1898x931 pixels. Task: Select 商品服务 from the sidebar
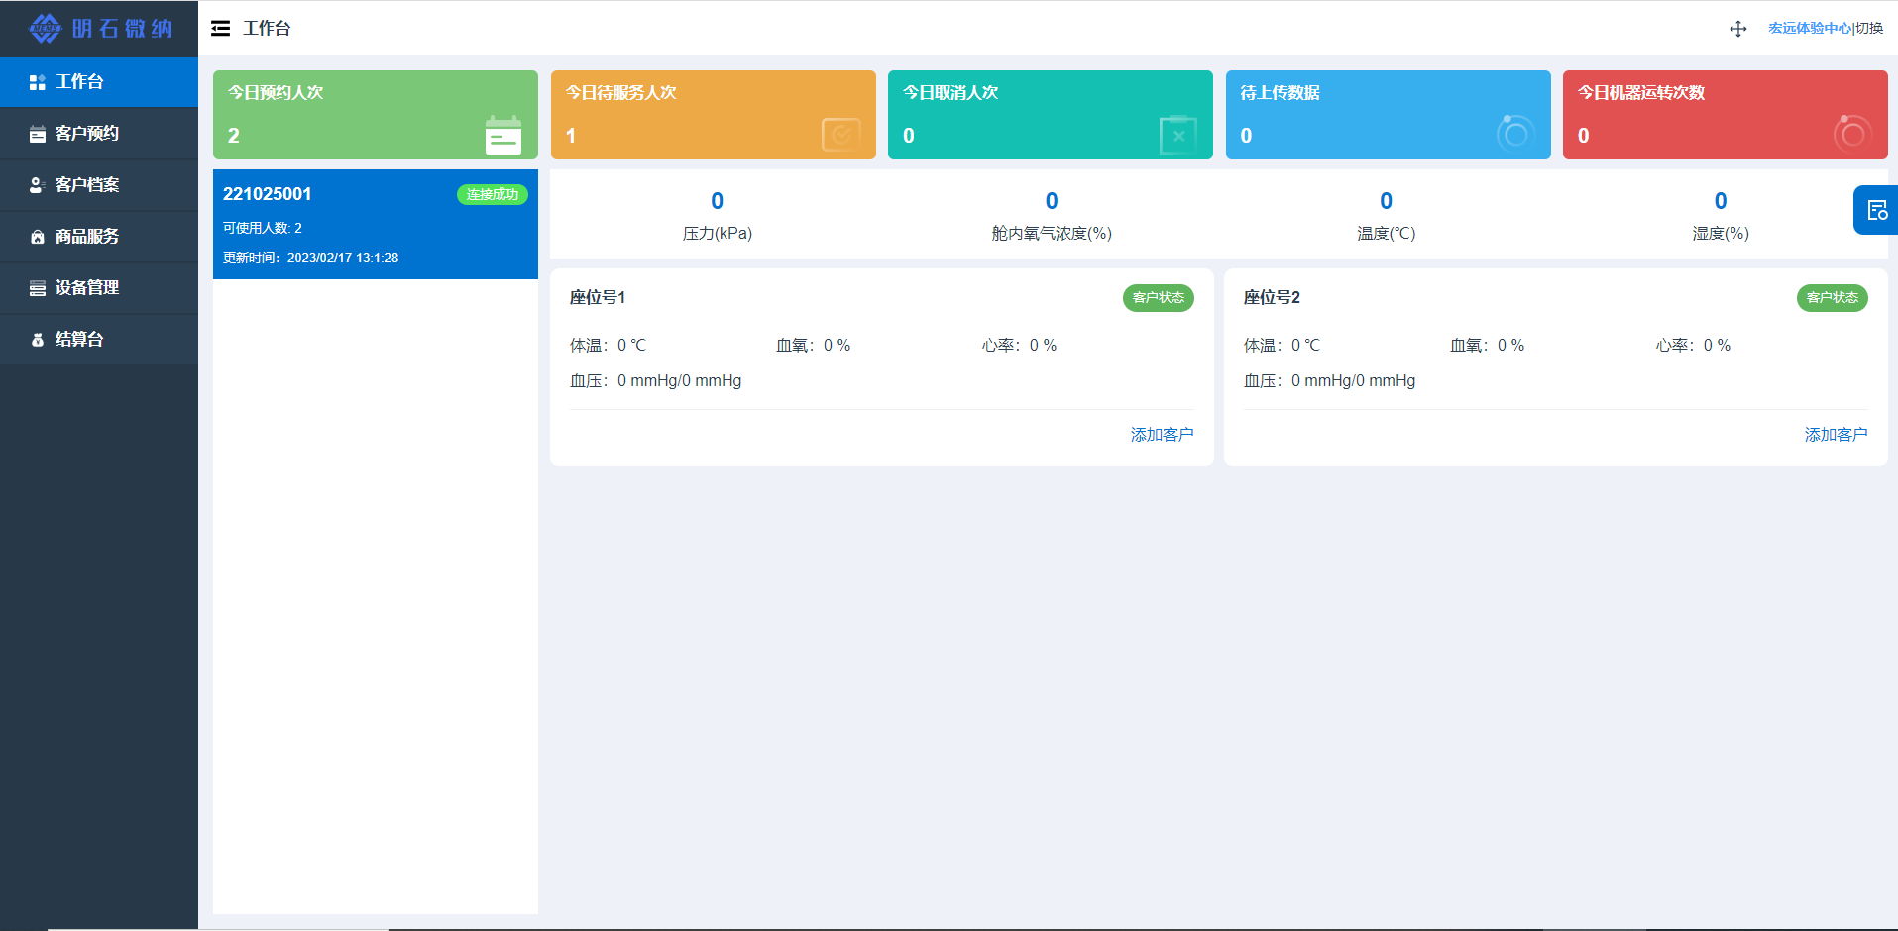[99, 237]
